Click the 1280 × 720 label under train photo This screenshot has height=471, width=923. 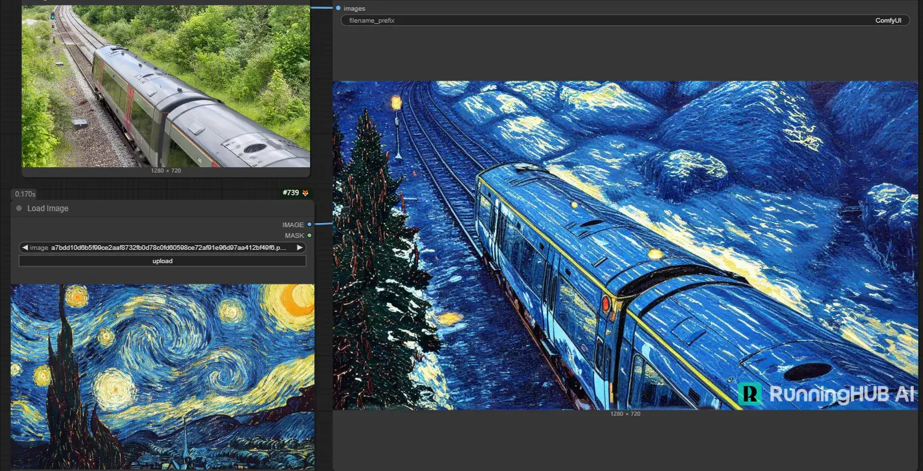point(165,171)
